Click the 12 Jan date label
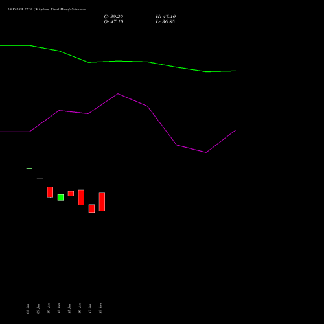Screen dimensions: 324x324 tap(59, 308)
